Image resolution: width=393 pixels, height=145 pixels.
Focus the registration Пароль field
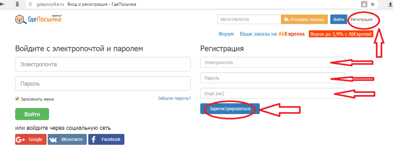(x=273, y=78)
